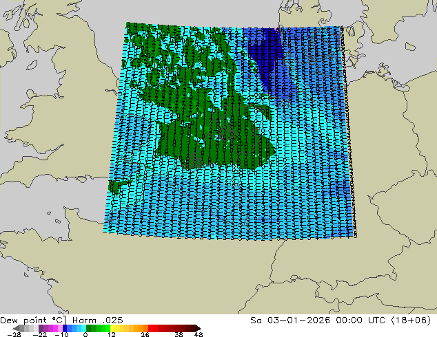Image resolution: width=437 pixels, height=337 pixels.
Task: Click the '26' legend value
Action: [x=145, y=334]
